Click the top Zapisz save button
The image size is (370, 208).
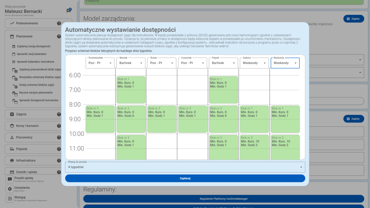(x=353, y=18)
